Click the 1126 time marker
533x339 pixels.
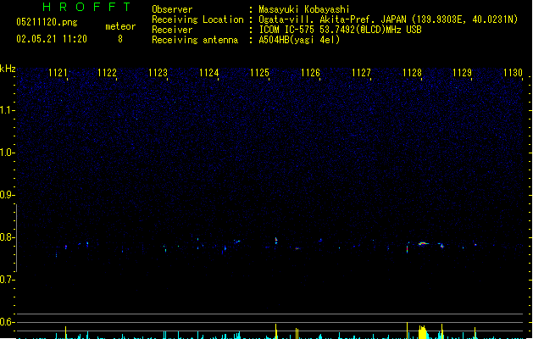click(310, 73)
